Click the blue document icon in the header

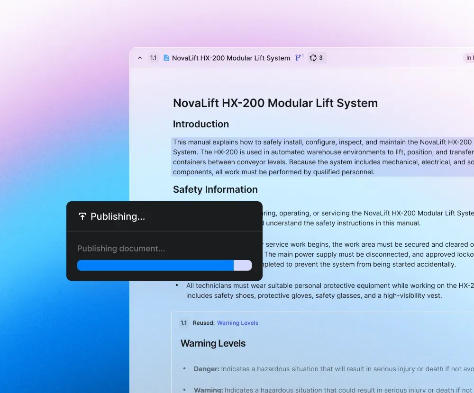166,58
